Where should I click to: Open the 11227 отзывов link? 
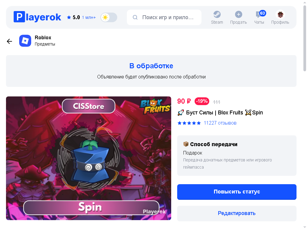(220, 123)
